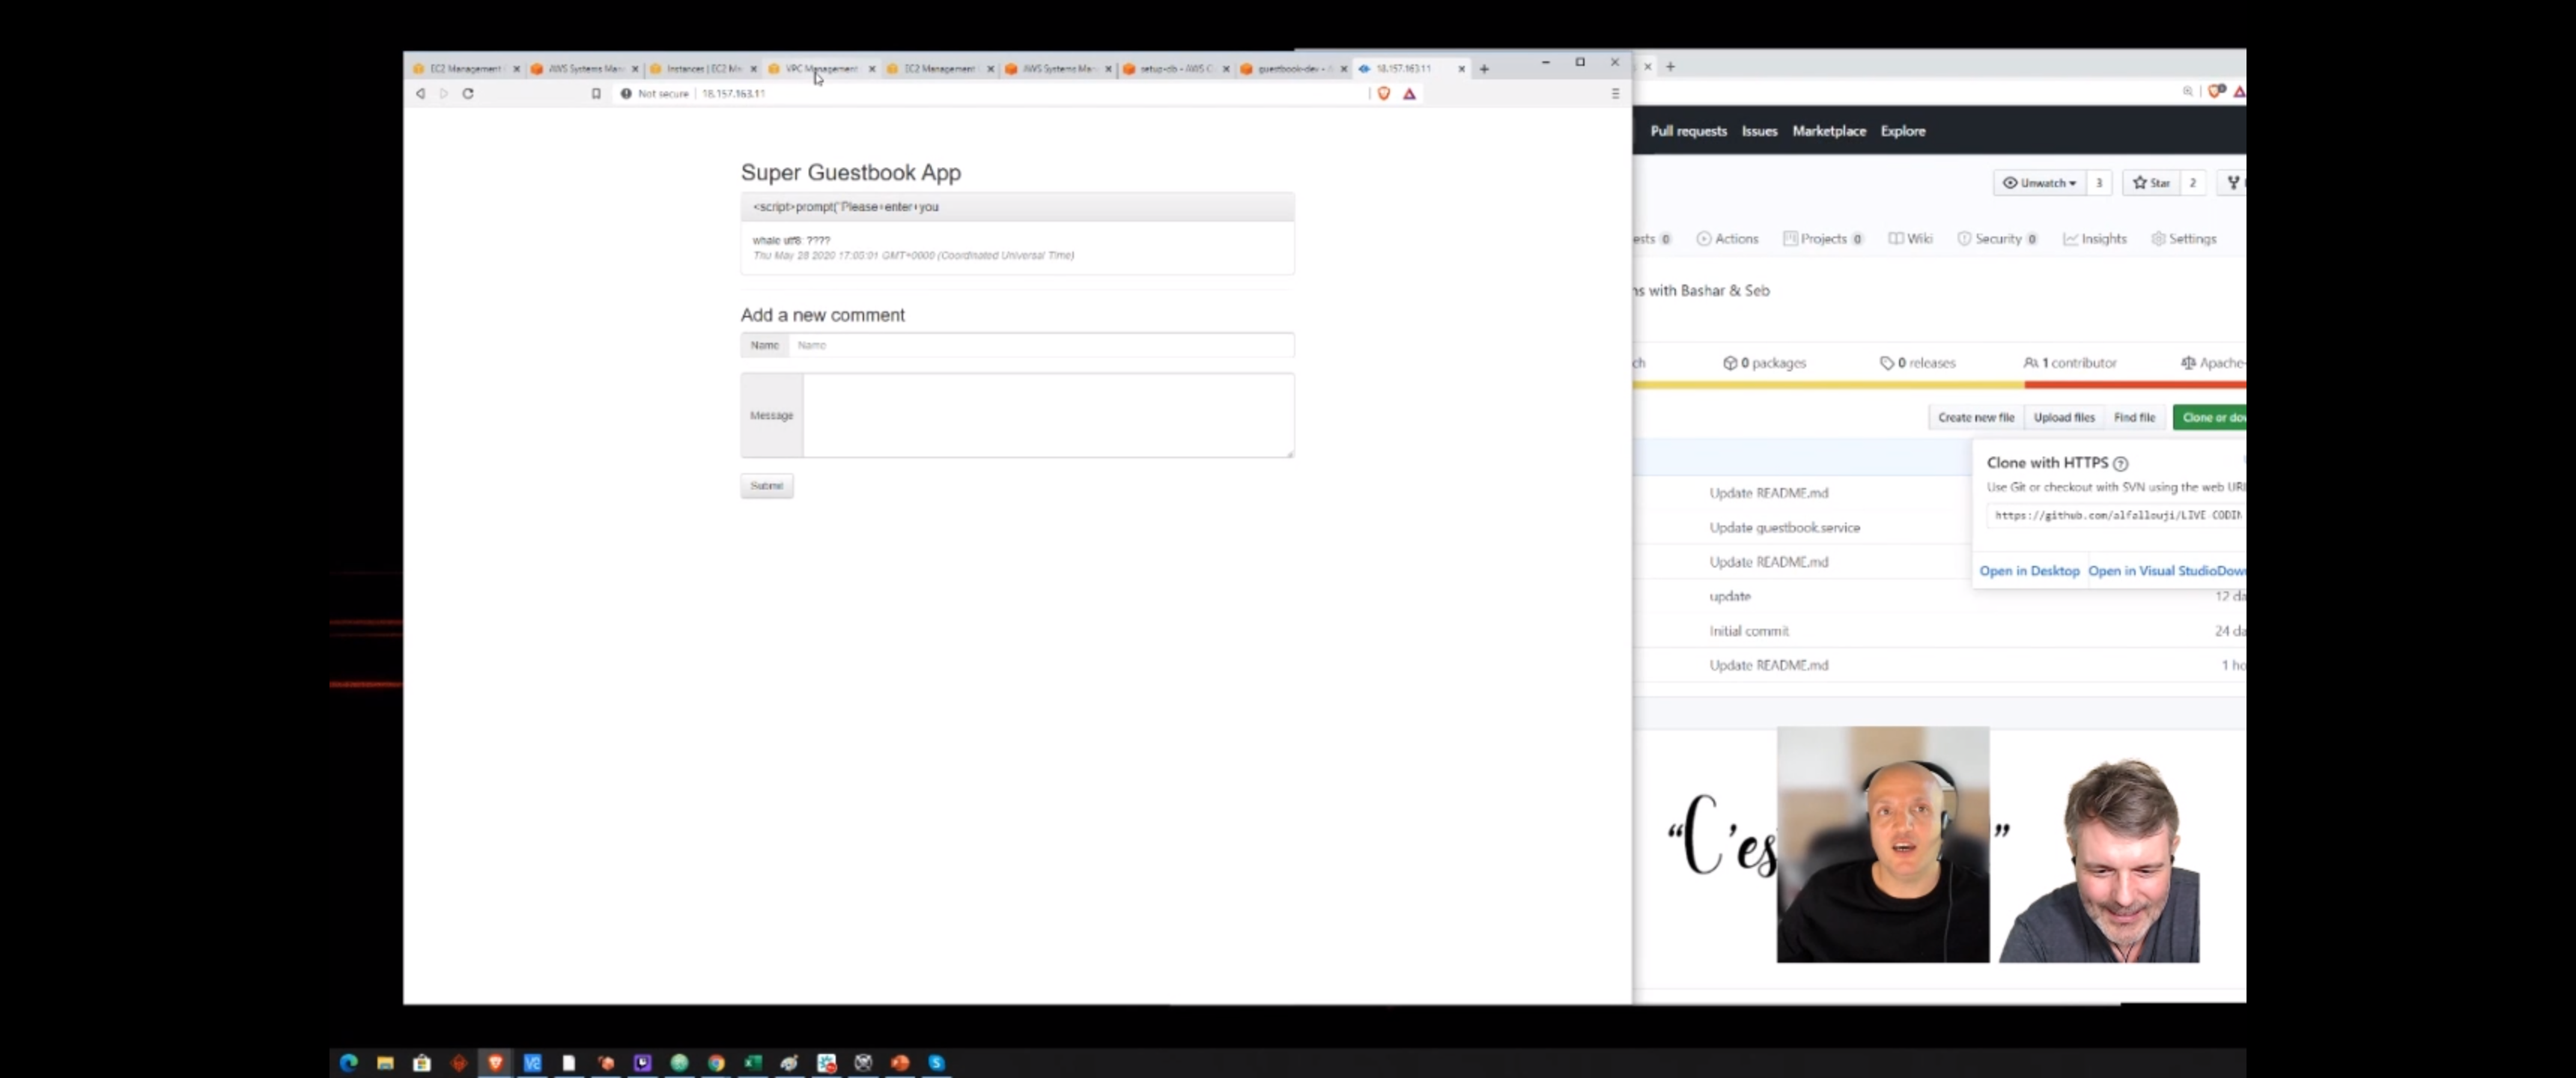Click the new tab plus icon
The width and height of the screenshot is (2576, 1078).
(1484, 69)
